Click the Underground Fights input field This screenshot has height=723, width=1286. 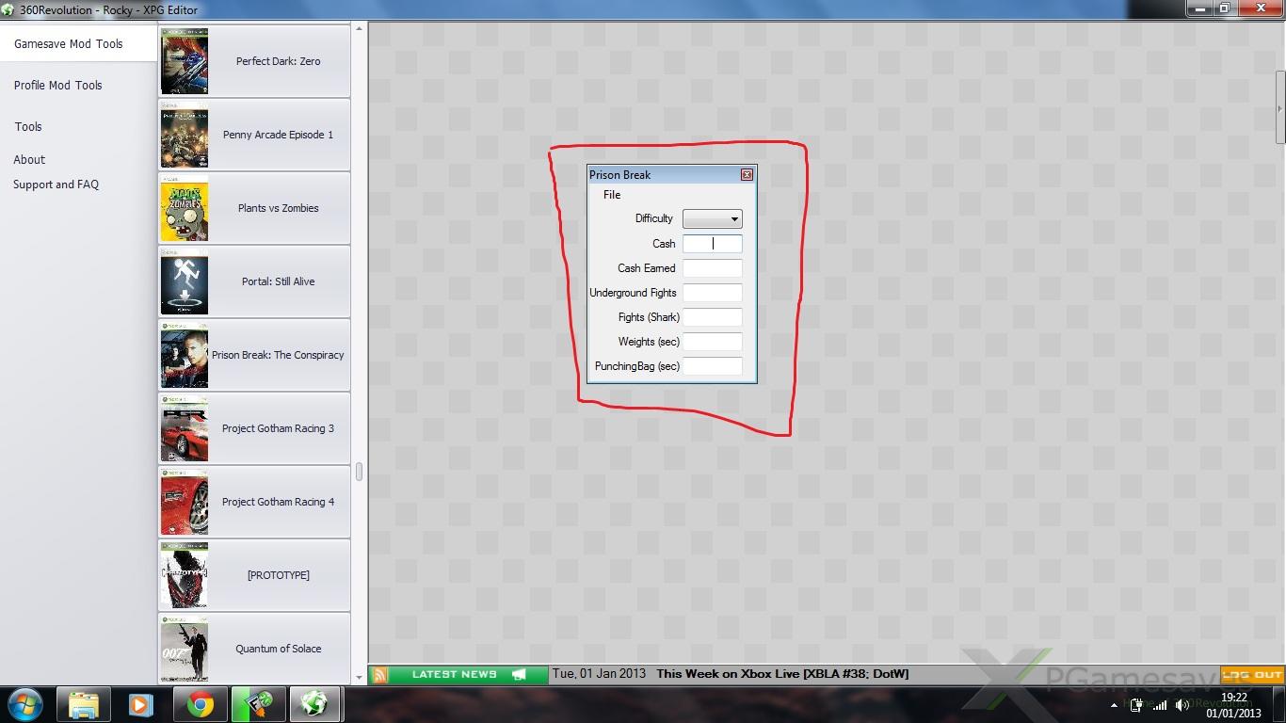pos(712,293)
